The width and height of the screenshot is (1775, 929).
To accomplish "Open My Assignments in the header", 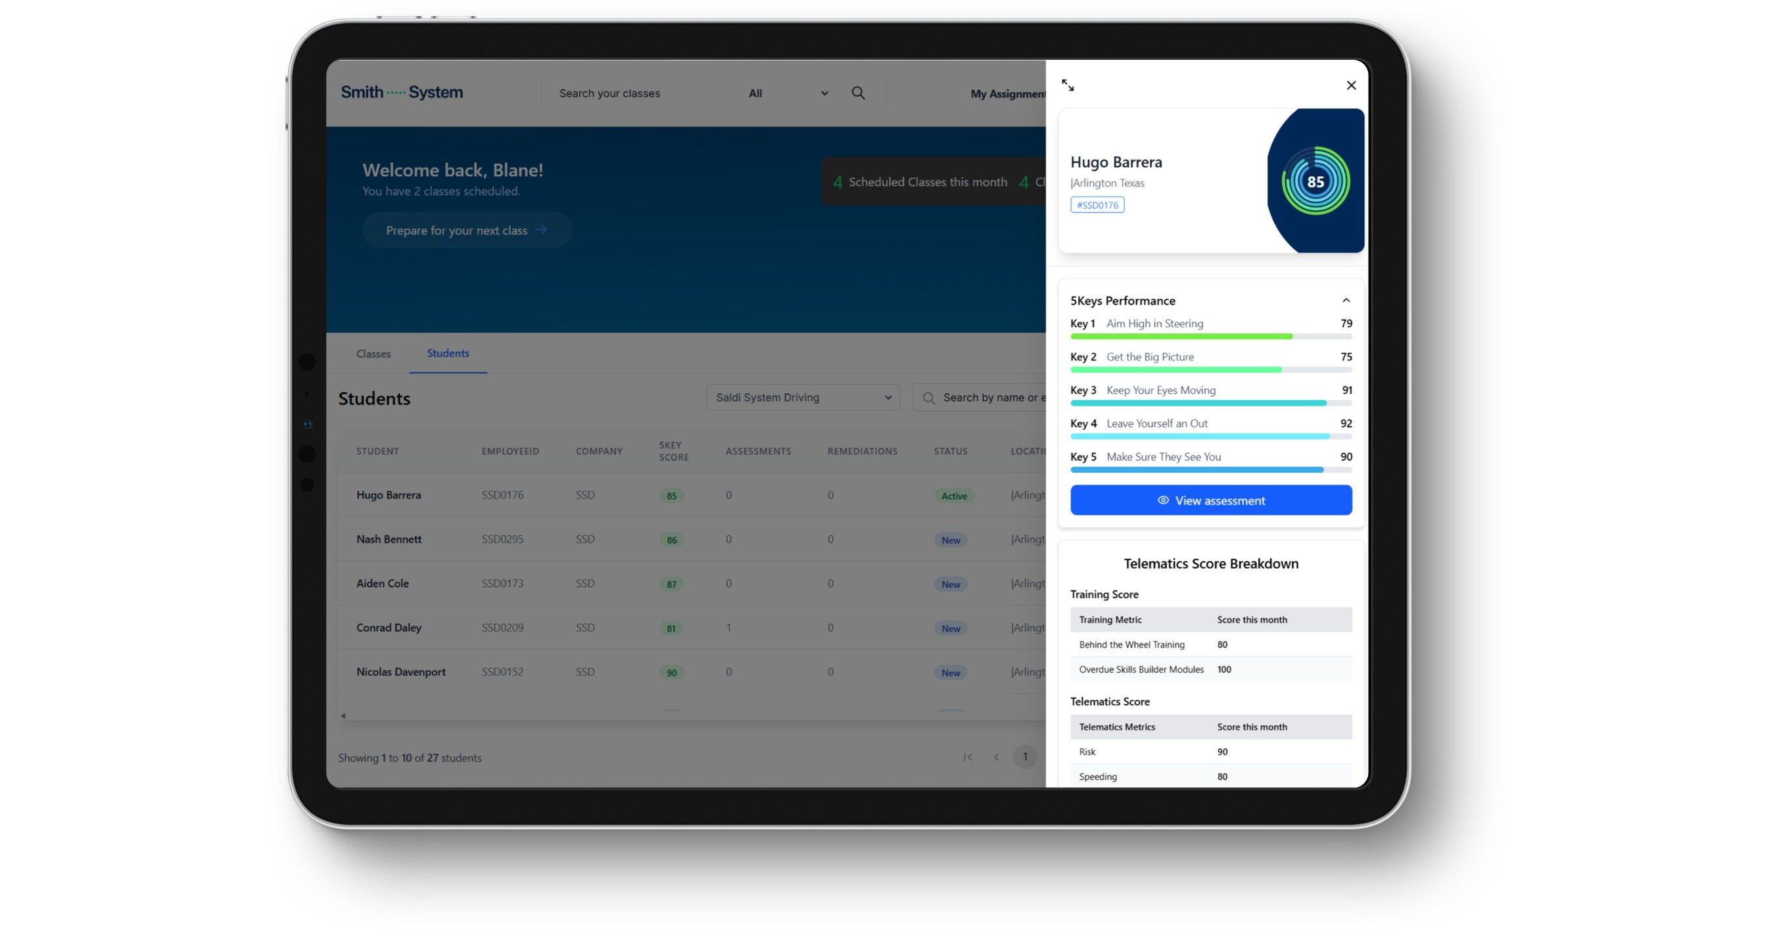I will [x=1007, y=94].
